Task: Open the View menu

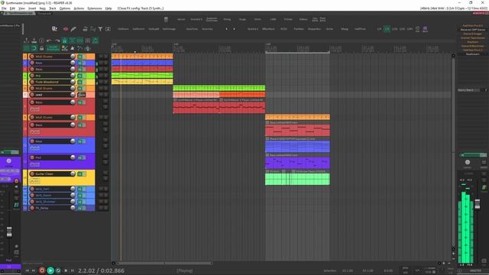Action: (21, 8)
